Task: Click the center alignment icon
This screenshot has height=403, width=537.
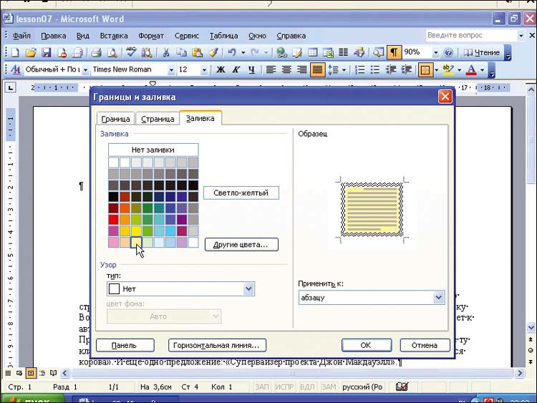Action: (x=286, y=70)
